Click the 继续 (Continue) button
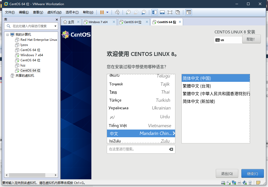This screenshot has height=187, width=268. coord(252,173)
